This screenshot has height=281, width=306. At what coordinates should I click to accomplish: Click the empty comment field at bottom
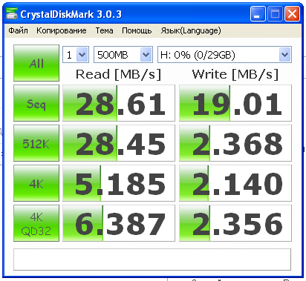pyautogui.click(x=152, y=259)
